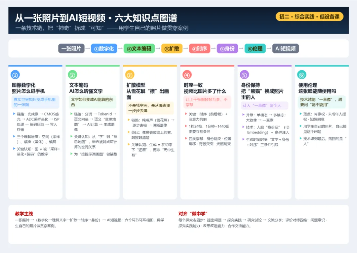Click bullet 关键认知: 从字到意思地图
The height and width of the screenshot is (253, 357).
[96, 142]
